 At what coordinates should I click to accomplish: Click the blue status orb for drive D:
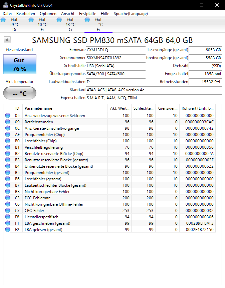tap(3, 20)
